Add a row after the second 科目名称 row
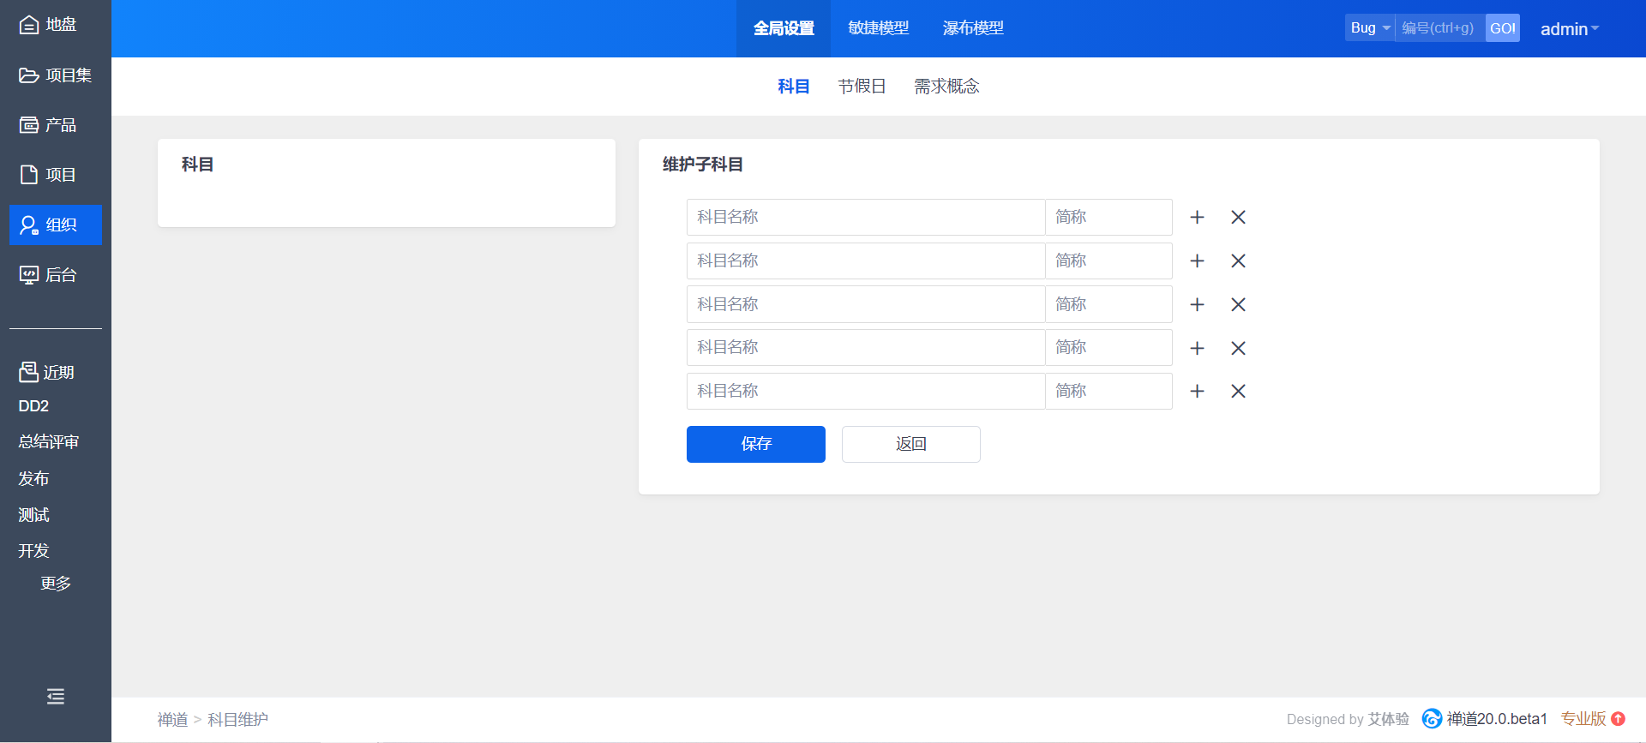1646x743 pixels. pyautogui.click(x=1198, y=261)
